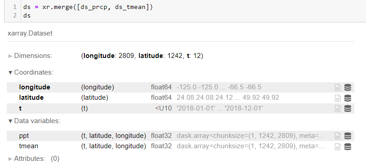Click the t values preview '2018-01-01'
This screenshot has height=168, width=366.
tap(220, 108)
